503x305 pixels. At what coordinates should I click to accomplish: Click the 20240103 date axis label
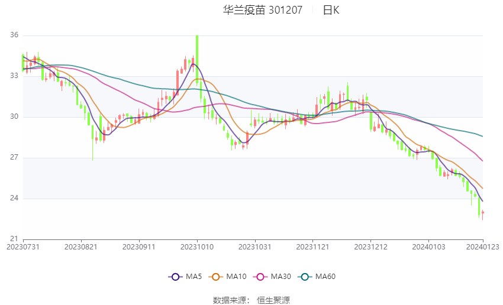[x=428, y=247]
